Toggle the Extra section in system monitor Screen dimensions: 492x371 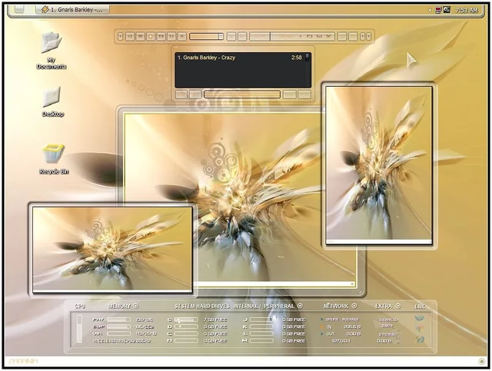[x=397, y=306]
